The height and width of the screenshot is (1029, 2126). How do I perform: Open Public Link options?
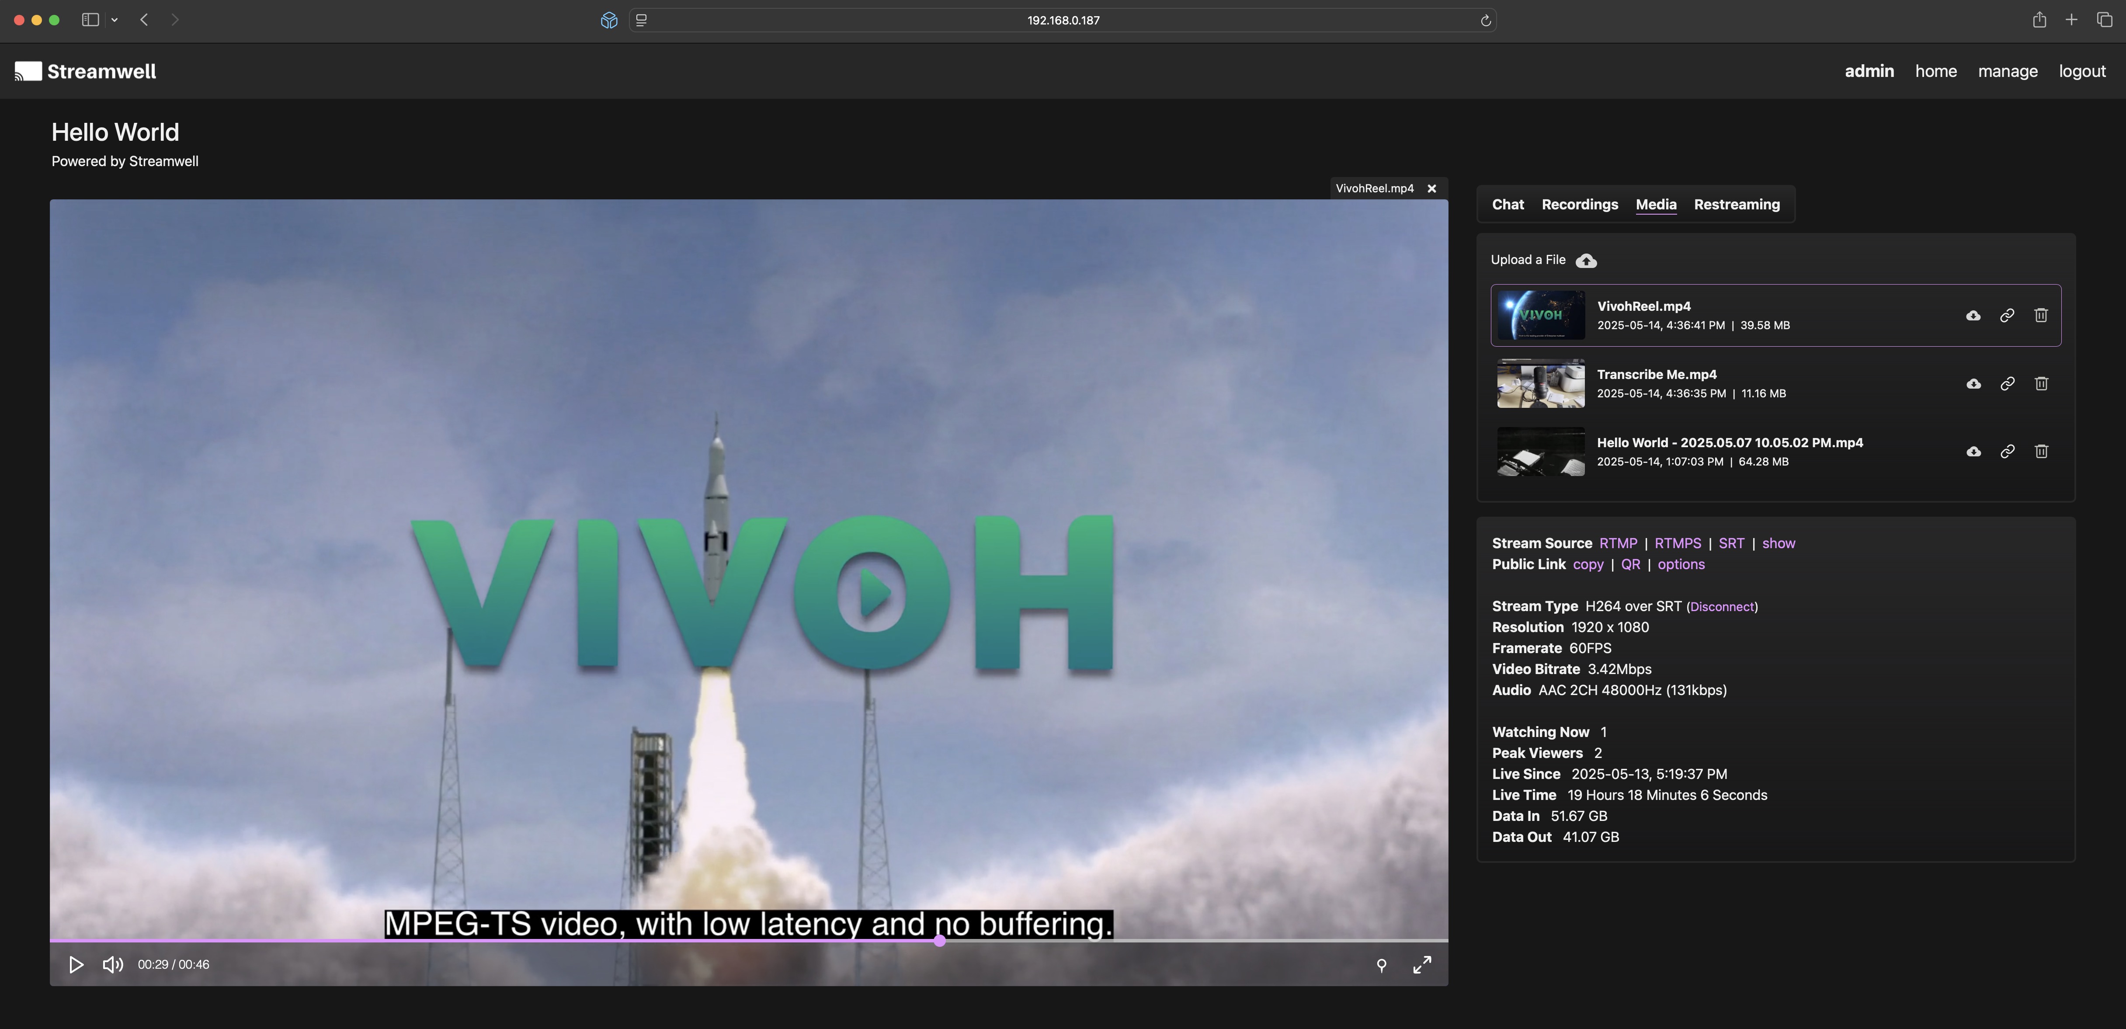coord(1680,564)
